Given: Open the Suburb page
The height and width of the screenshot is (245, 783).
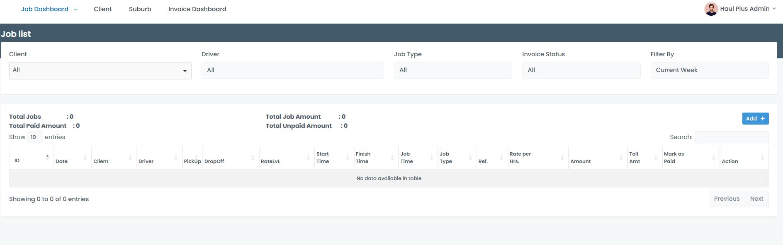Looking at the screenshot, I should click(x=140, y=9).
